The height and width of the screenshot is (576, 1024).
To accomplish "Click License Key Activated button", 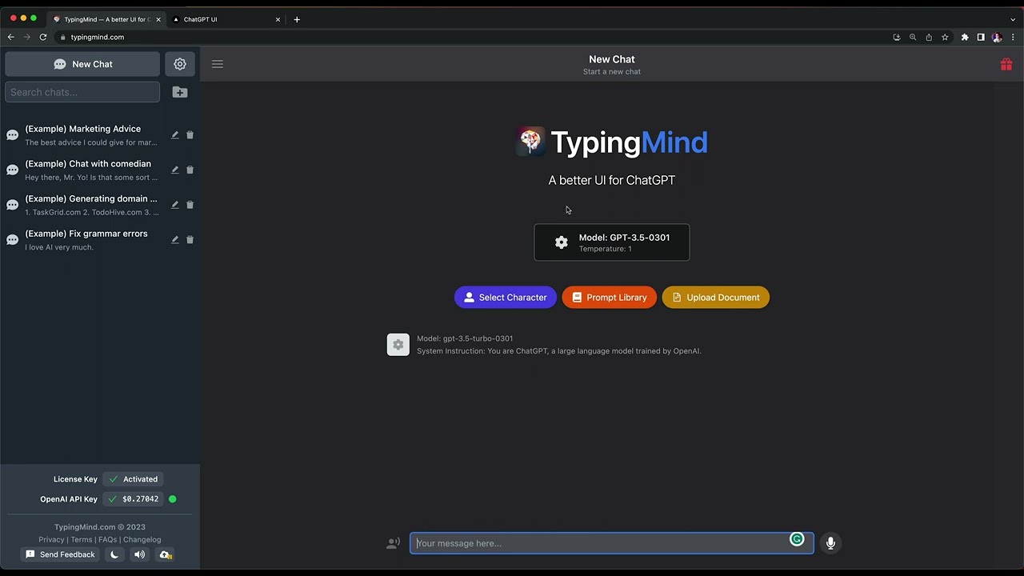I will [x=134, y=479].
